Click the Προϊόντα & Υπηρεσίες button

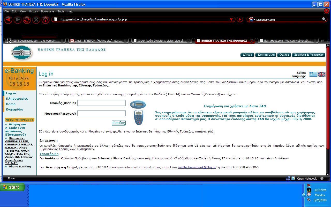pos(309,55)
